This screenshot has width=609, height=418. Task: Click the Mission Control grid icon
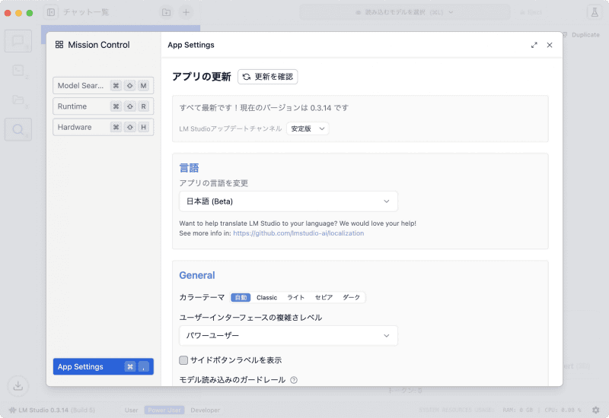click(x=59, y=45)
